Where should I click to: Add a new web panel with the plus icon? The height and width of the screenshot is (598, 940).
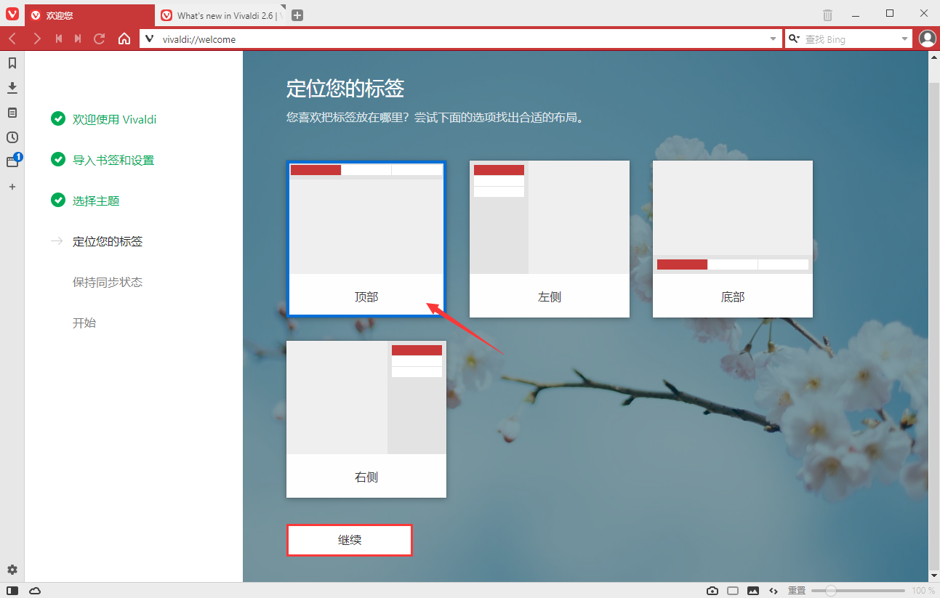coord(12,187)
